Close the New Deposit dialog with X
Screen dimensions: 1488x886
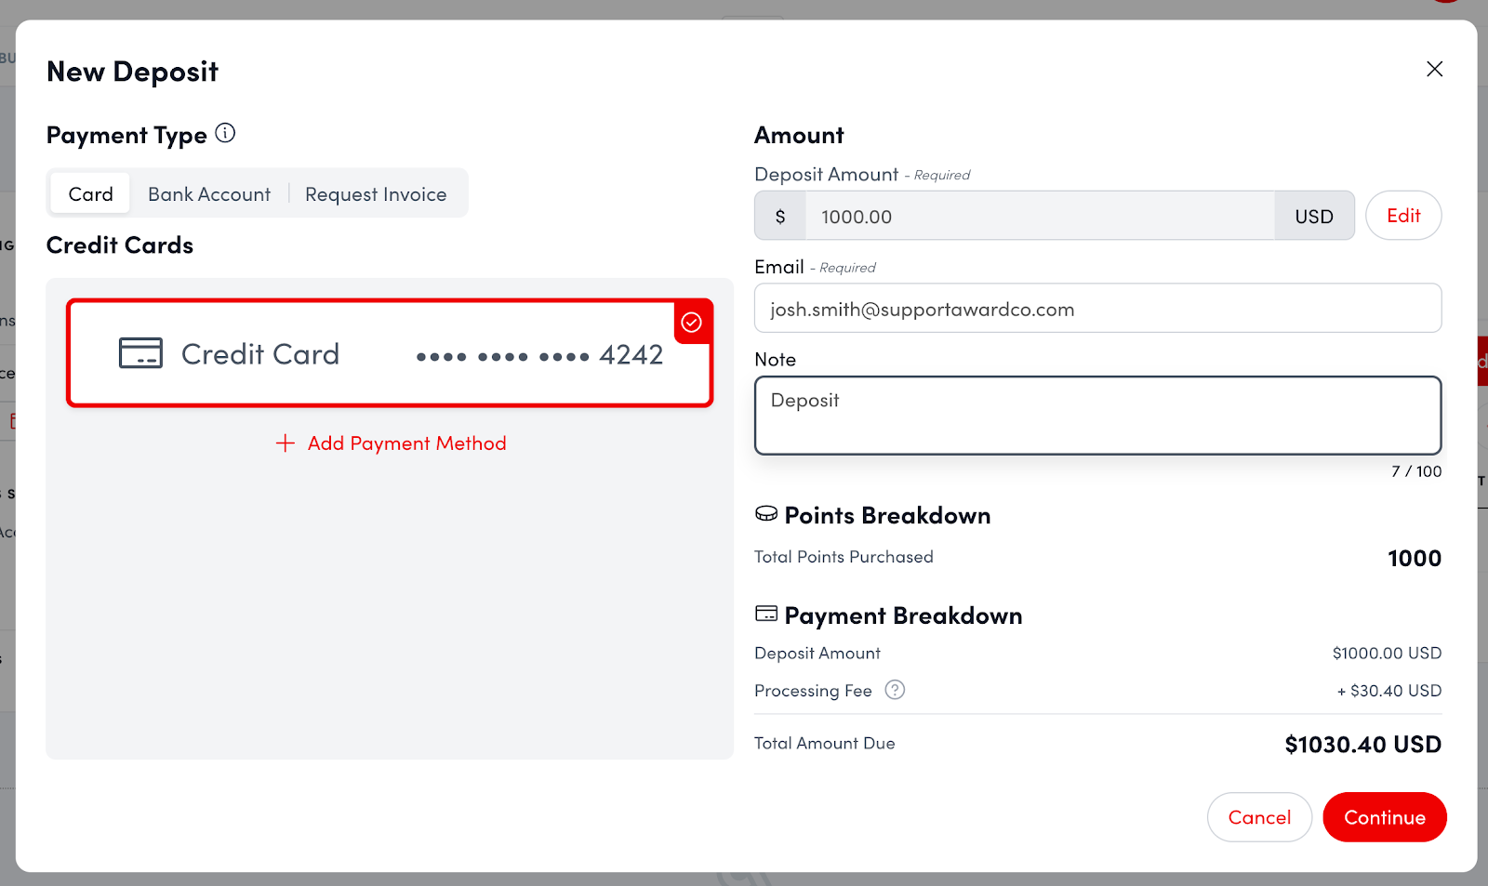click(x=1434, y=69)
